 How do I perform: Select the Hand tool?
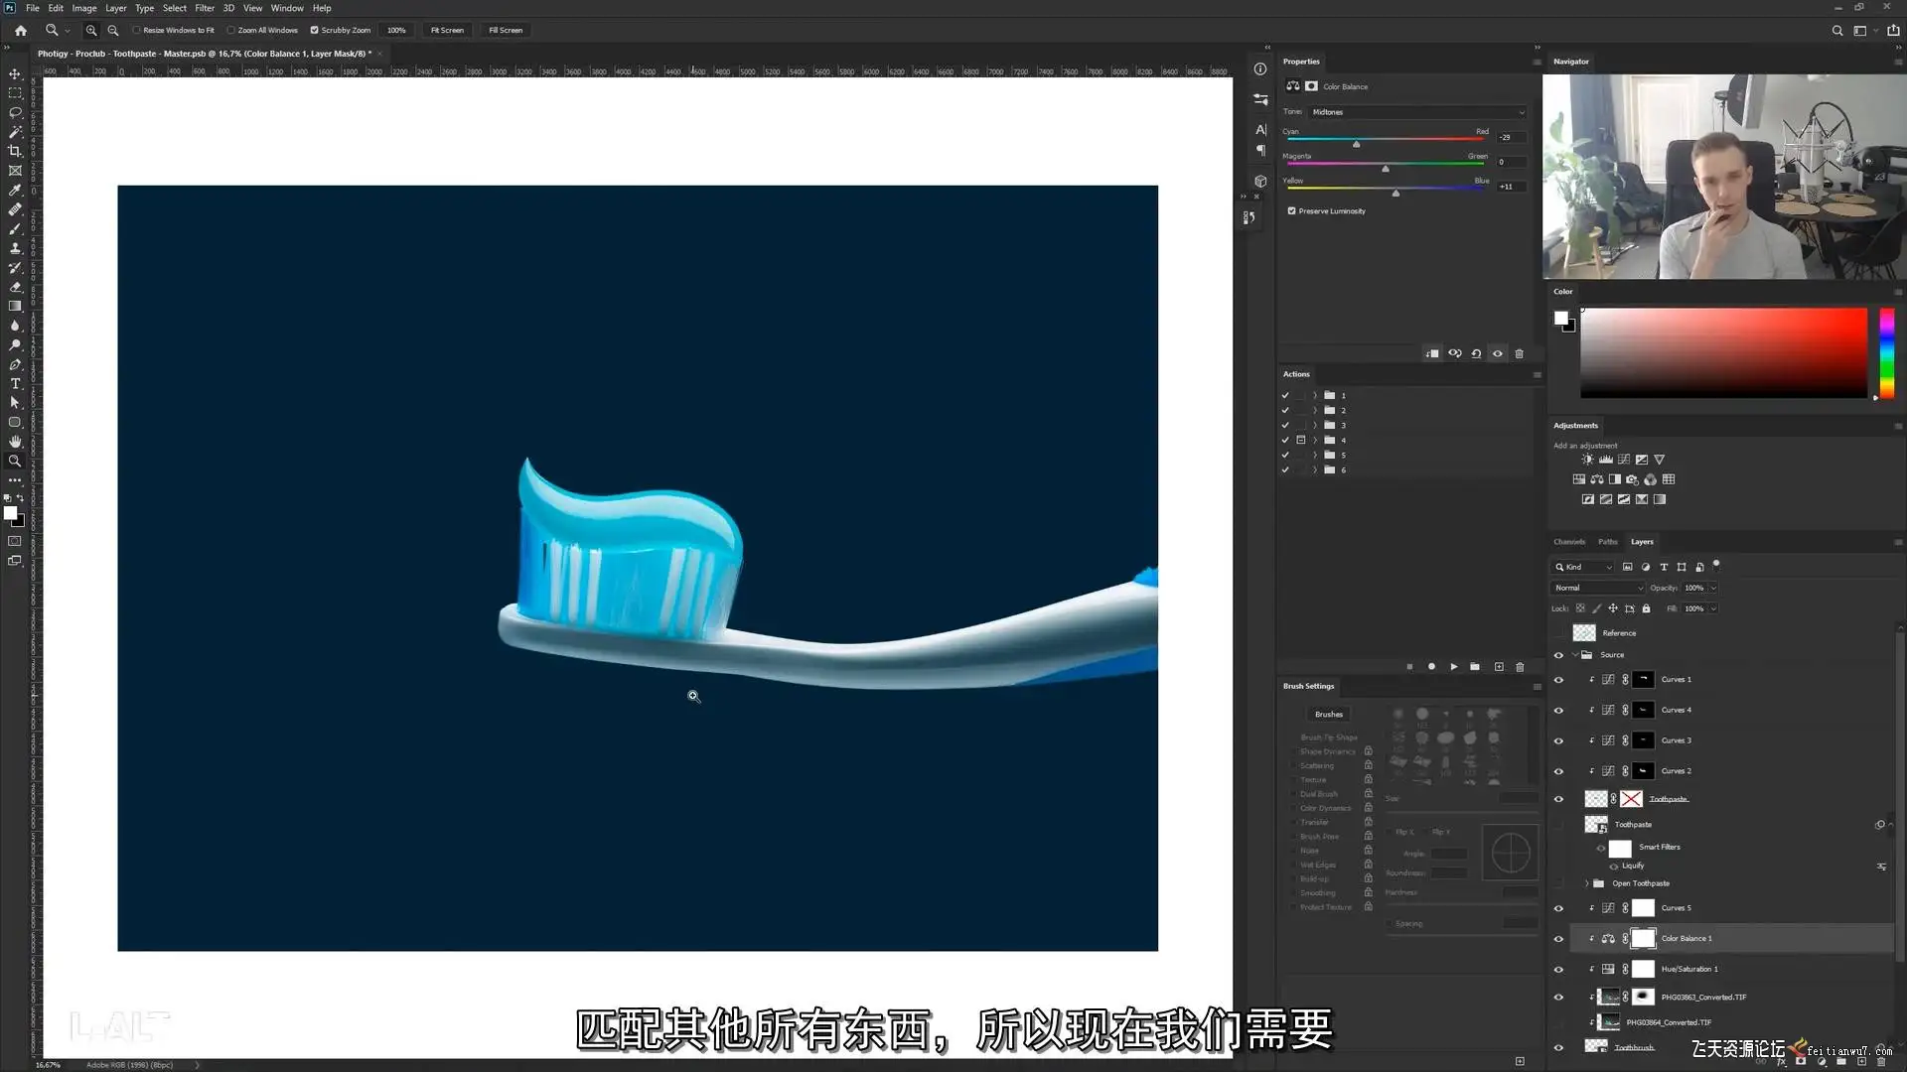click(x=15, y=442)
